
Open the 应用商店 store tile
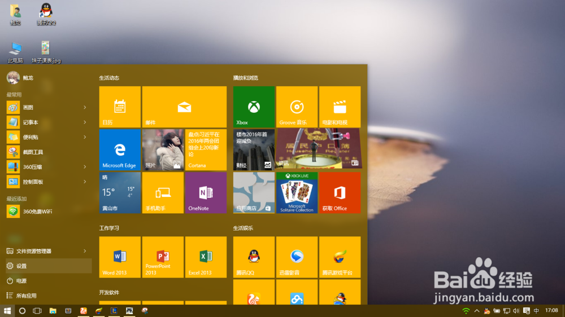coord(254,193)
